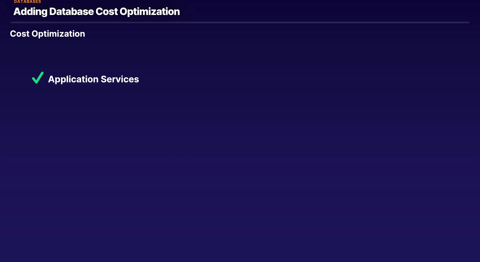The image size is (480, 262).
Task: Click the capital A starting Application Services
Action: (x=51, y=79)
